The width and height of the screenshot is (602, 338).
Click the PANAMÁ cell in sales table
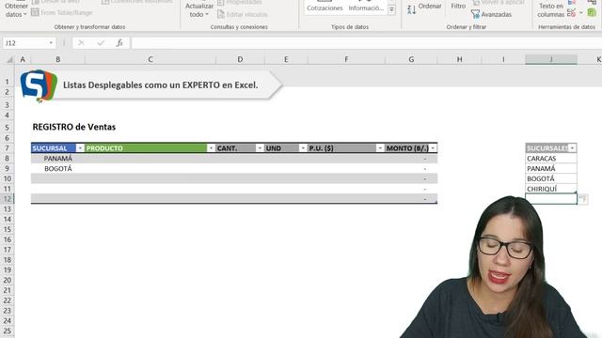click(x=58, y=159)
